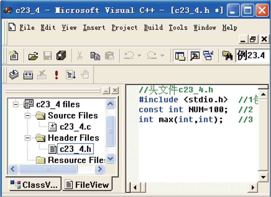The image size is (271, 197).
Task: Select c23_4.c in the file tree
Action: (75, 127)
